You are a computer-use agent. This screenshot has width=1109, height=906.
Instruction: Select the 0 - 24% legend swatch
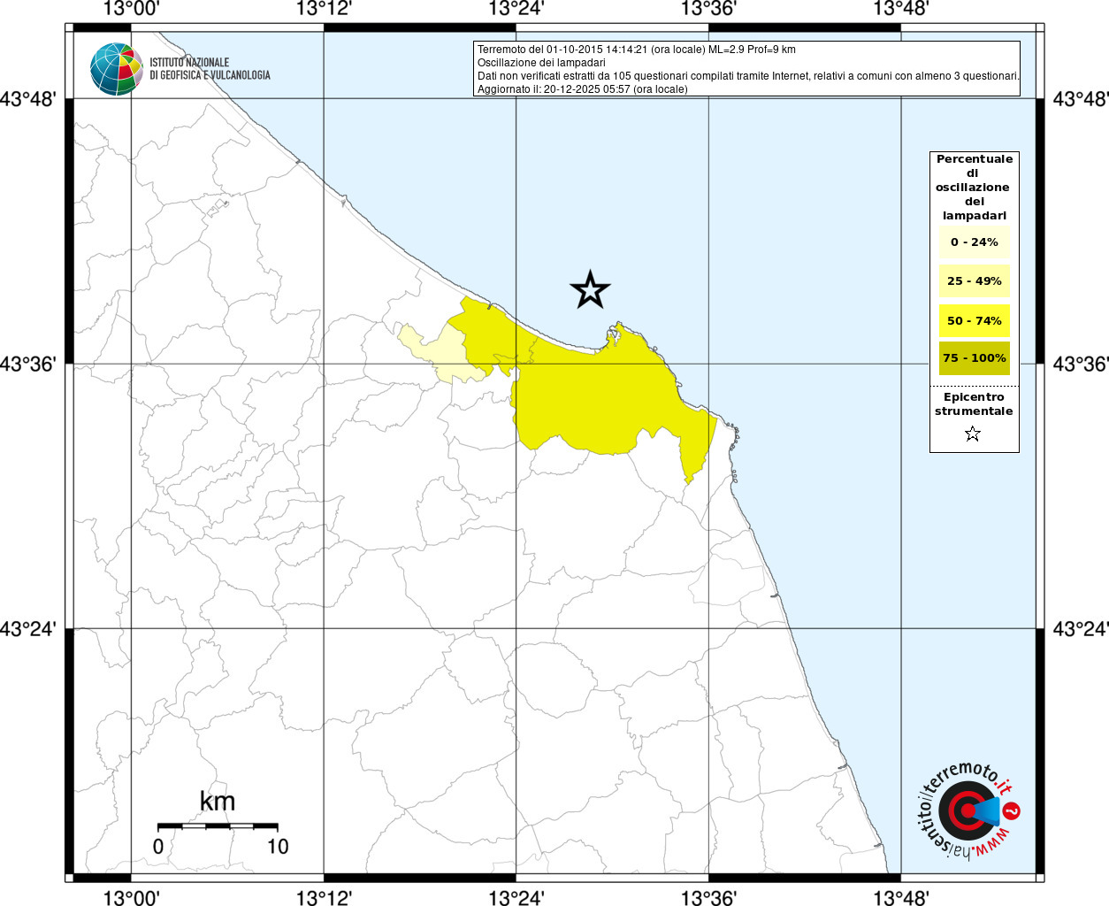point(974,242)
